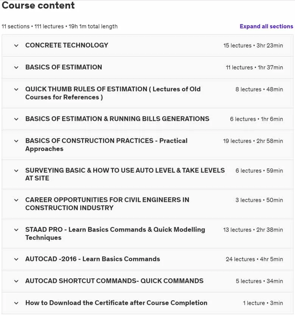Select SURVEYING BASIC & AUTO LEVEL section title
Viewport: 295px width, 315px height.
pyautogui.click(x=125, y=174)
